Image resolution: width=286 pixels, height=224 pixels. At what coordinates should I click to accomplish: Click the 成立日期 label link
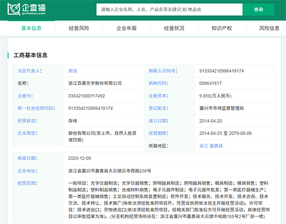157,121
